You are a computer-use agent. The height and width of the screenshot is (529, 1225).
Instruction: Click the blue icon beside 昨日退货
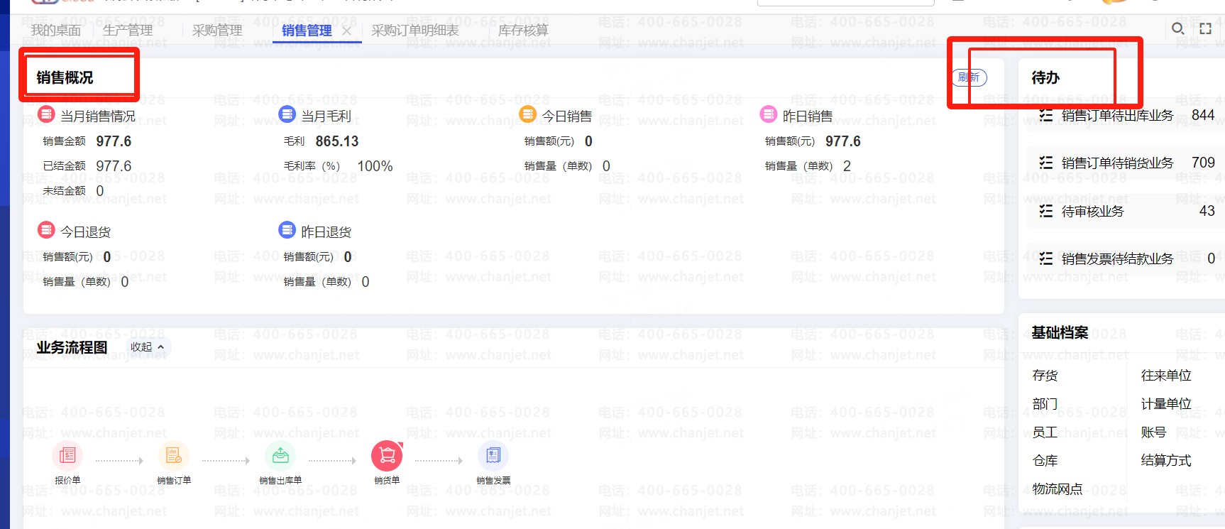[287, 229]
